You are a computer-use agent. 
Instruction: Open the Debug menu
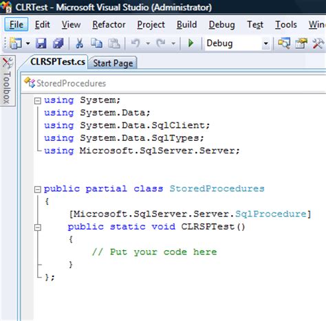[221, 25]
